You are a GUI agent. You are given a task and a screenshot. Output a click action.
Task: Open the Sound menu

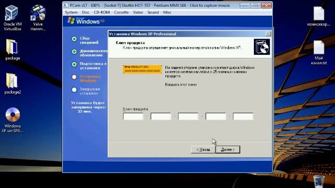(x=153, y=13)
